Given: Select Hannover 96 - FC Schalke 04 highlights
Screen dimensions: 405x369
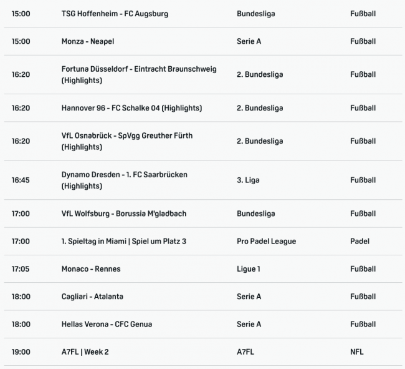Looking at the screenshot, I should point(131,108).
